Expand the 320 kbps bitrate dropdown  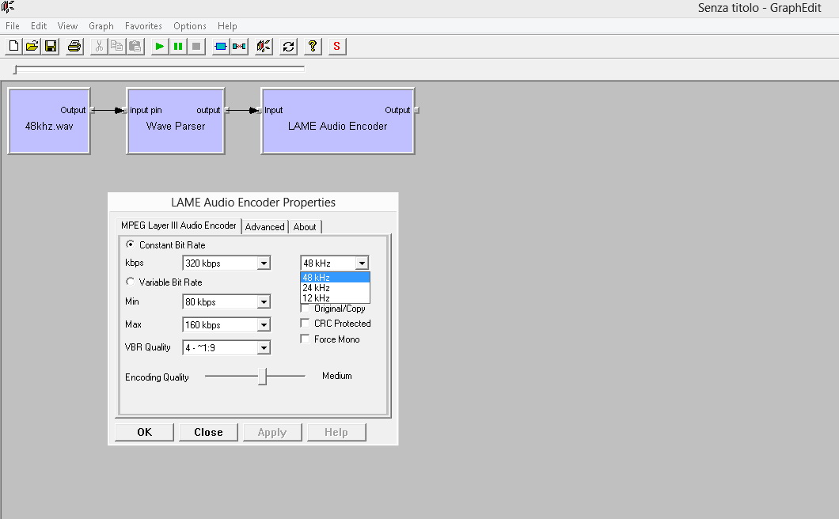coord(264,263)
